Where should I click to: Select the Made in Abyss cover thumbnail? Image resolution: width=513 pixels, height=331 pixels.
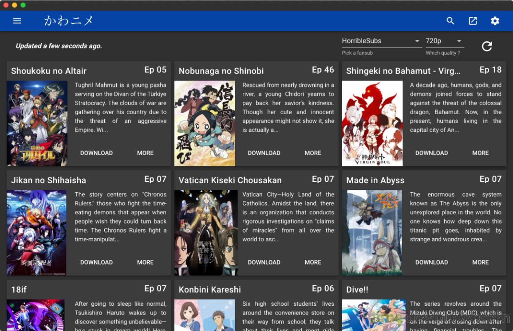point(372,232)
